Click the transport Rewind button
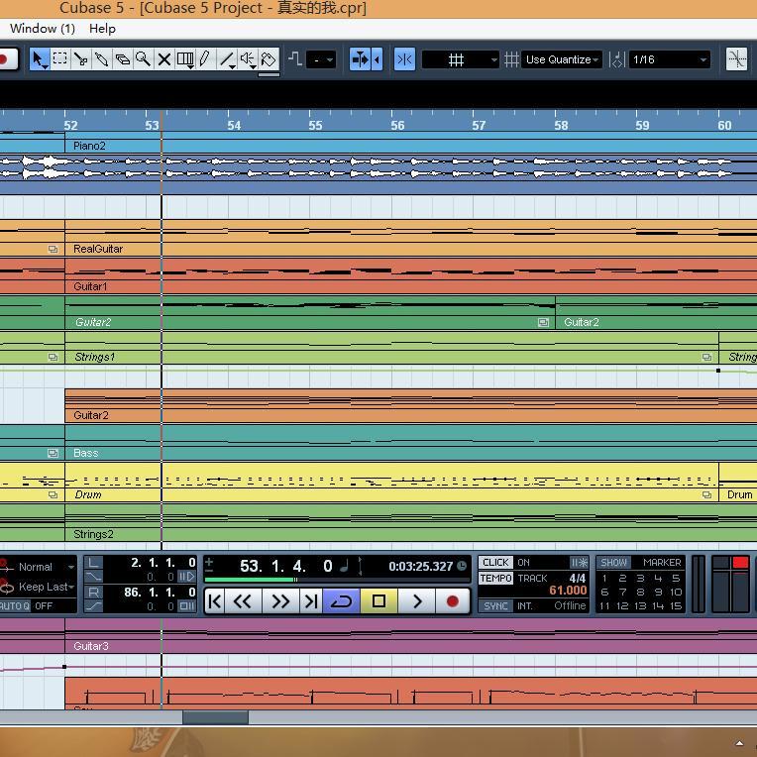The width and height of the screenshot is (757, 757). point(243,601)
